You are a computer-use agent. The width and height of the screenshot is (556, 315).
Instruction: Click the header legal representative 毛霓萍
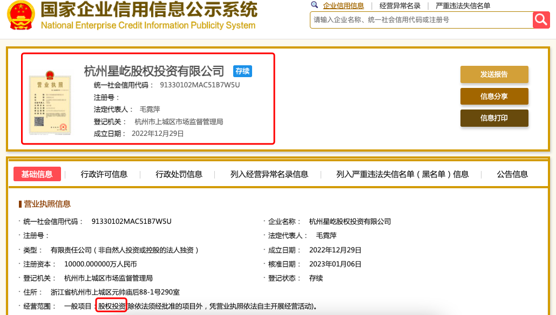tap(150, 109)
